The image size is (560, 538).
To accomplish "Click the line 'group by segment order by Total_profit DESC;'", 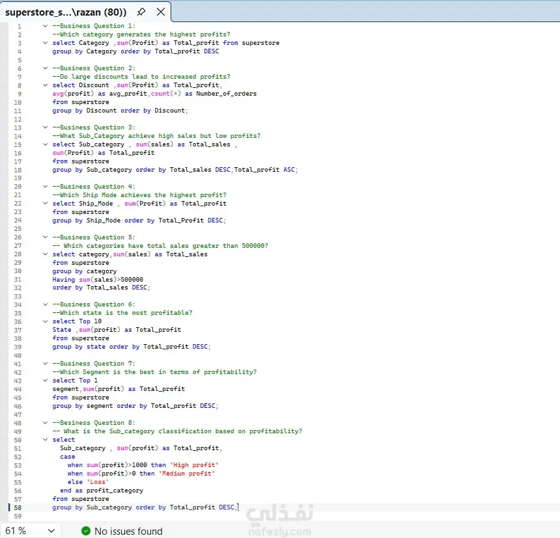I will pos(135,406).
